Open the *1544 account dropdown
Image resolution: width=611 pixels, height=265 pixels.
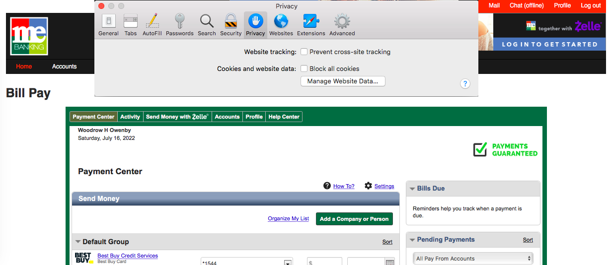click(246, 262)
